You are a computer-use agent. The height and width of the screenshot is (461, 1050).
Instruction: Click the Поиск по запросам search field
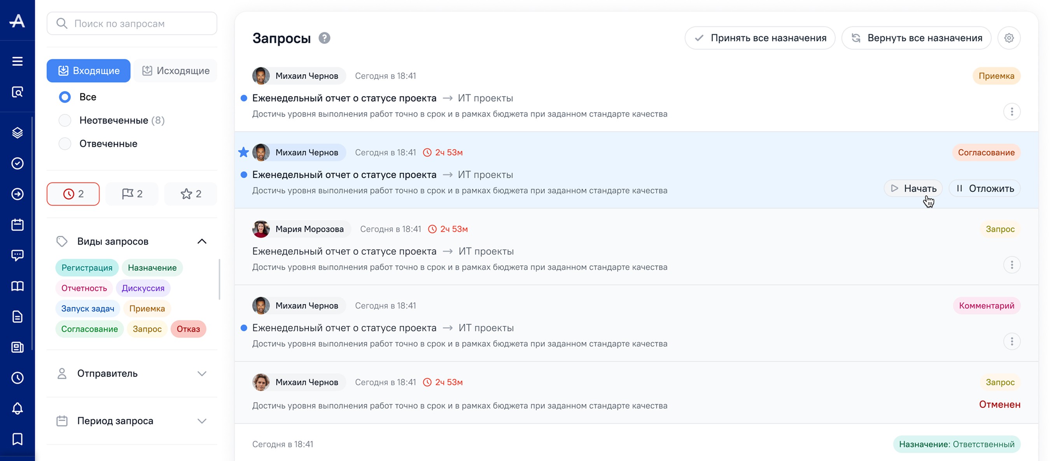pyautogui.click(x=132, y=24)
